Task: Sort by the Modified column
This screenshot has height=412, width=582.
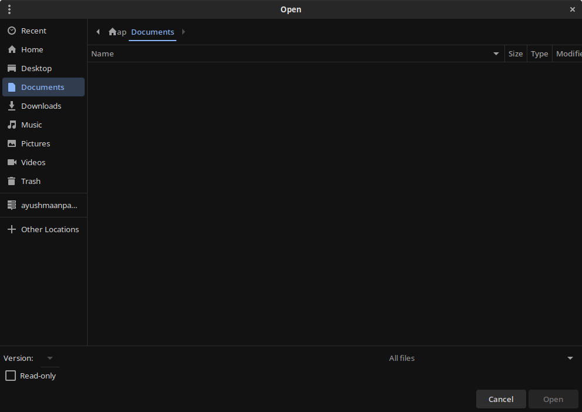Action: [567, 54]
